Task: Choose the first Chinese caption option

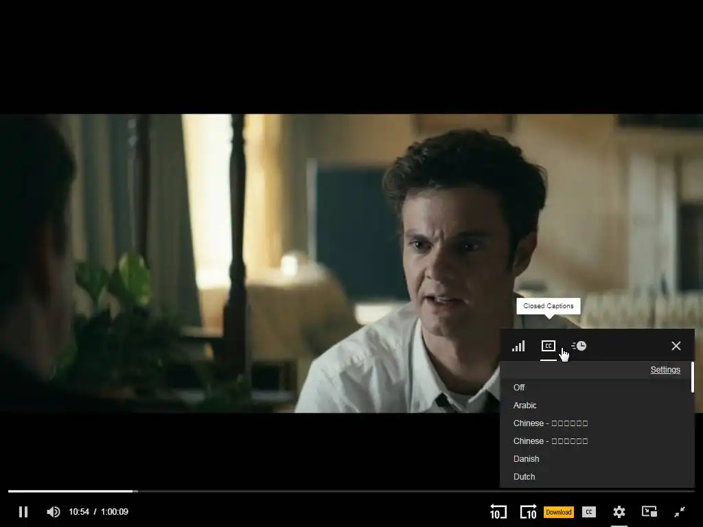Action: [x=597, y=423]
